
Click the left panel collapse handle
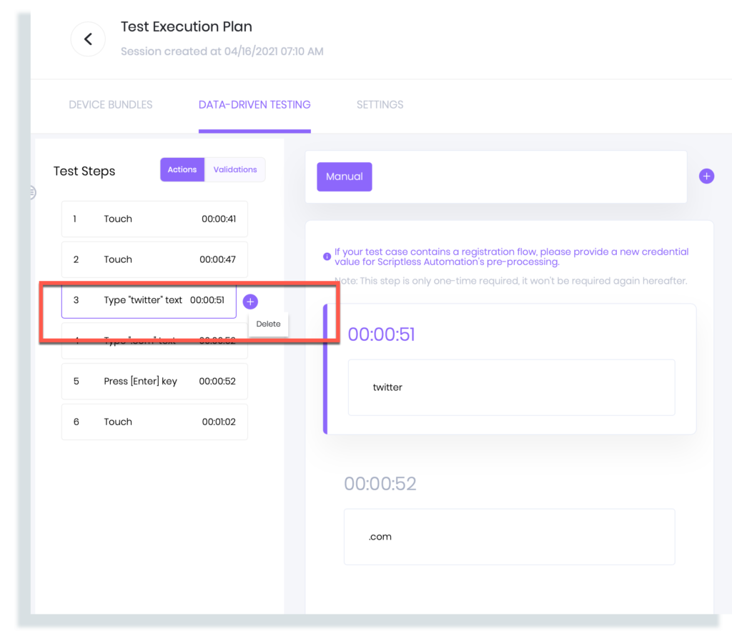tap(32, 192)
